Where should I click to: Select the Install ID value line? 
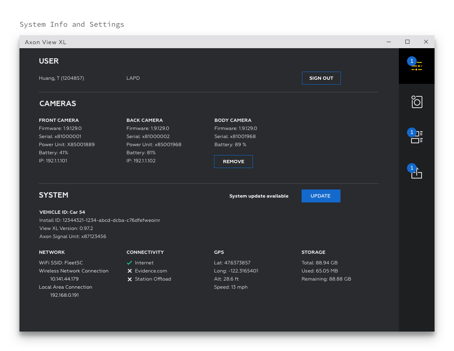(x=100, y=220)
